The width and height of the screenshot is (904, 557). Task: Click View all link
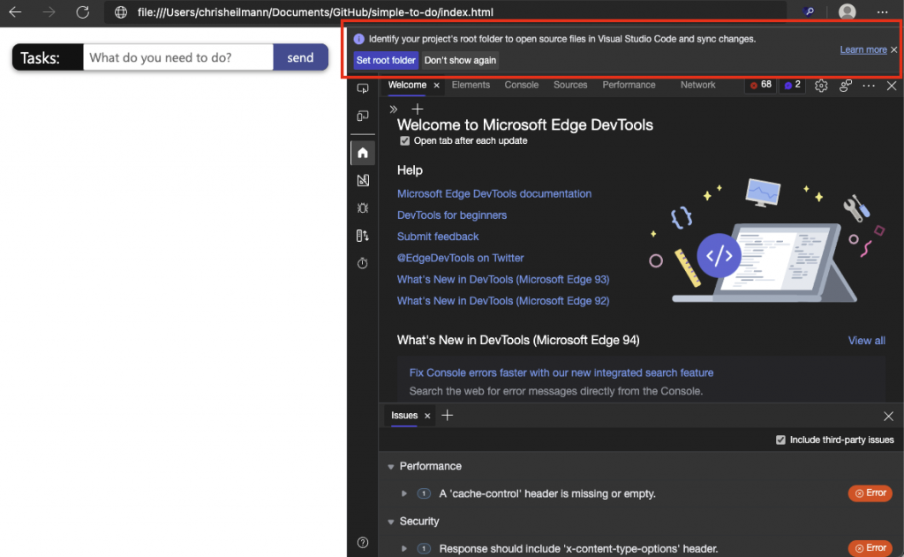867,341
